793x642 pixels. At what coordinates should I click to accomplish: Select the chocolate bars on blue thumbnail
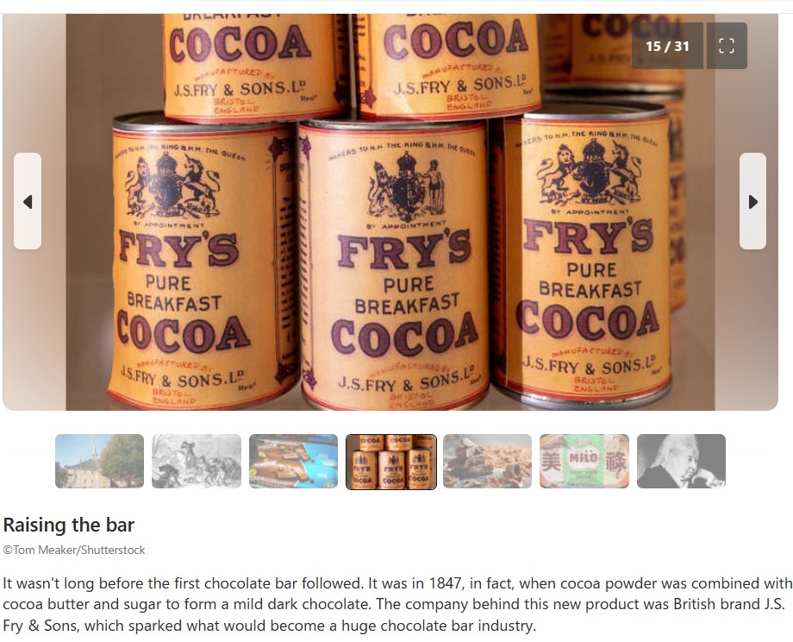click(293, 462)
